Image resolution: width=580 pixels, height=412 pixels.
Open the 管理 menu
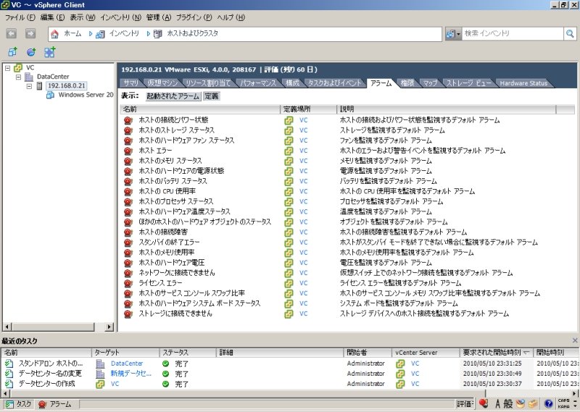pos(159,17)
